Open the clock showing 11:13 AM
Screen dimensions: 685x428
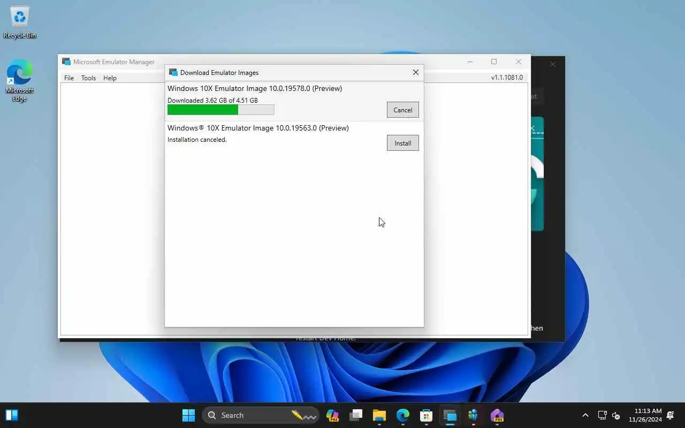pyautogui.click(x=645, y=415)
